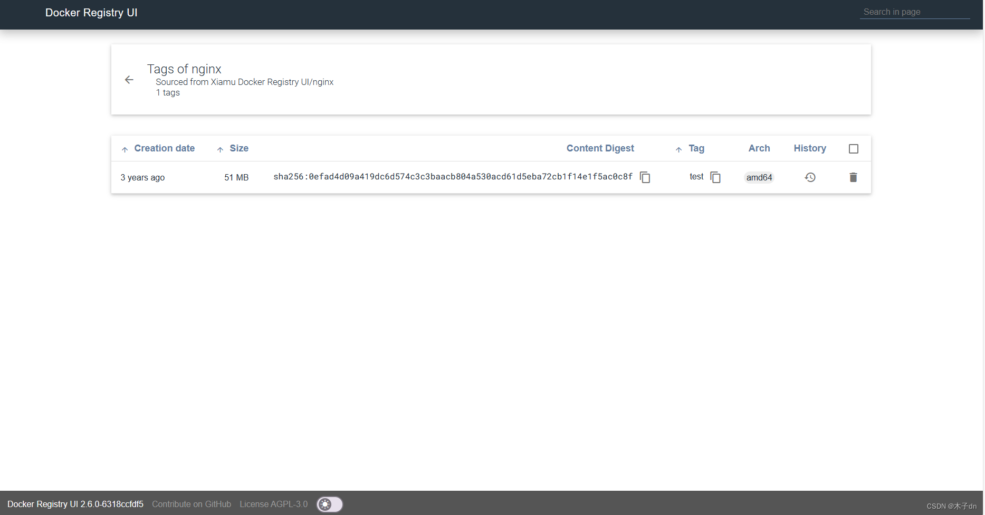Open Docker Registry UI 2.6.0 version link
Viewport: 985px width, 515px height.
pos(75,504)
